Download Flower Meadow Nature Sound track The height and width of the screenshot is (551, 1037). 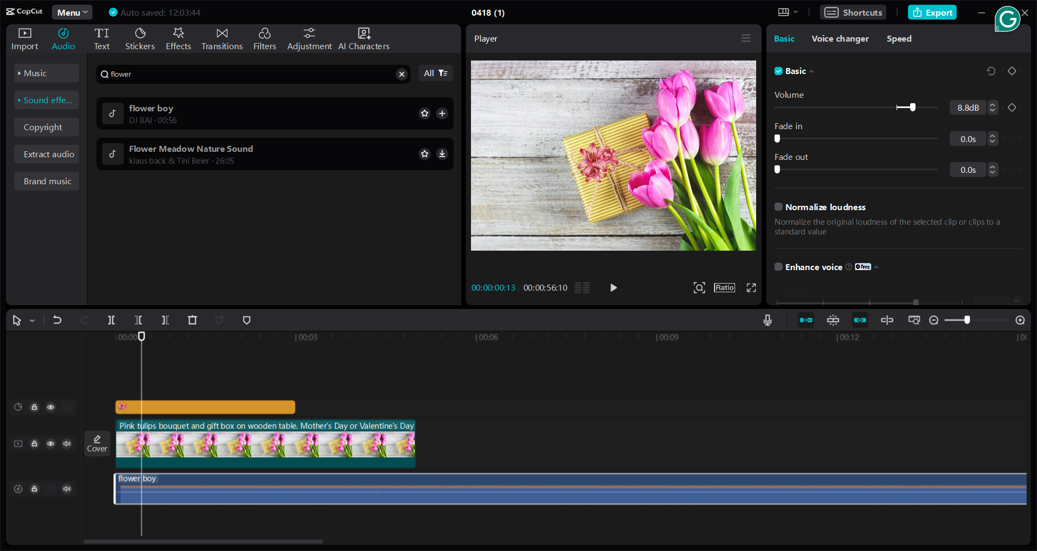442,154
